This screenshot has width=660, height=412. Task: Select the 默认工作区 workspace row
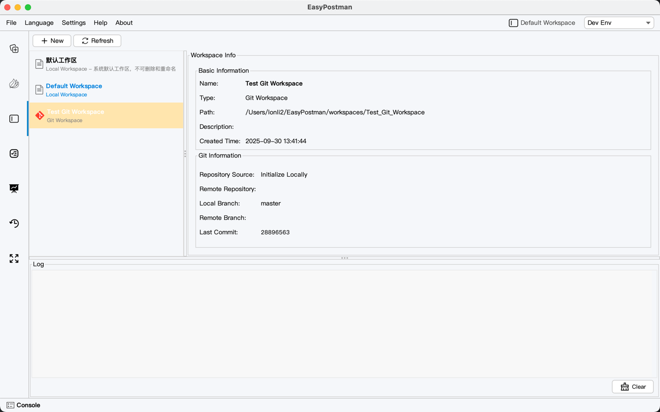(x=106, y=64)
